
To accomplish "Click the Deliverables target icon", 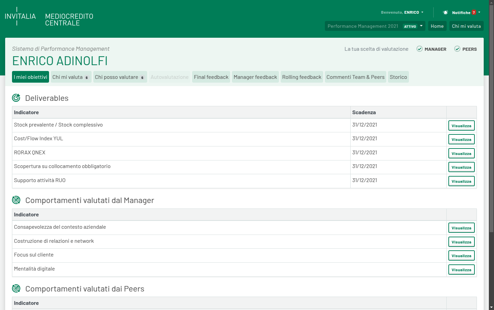I will pyautogui.click(x=16, y=98).
